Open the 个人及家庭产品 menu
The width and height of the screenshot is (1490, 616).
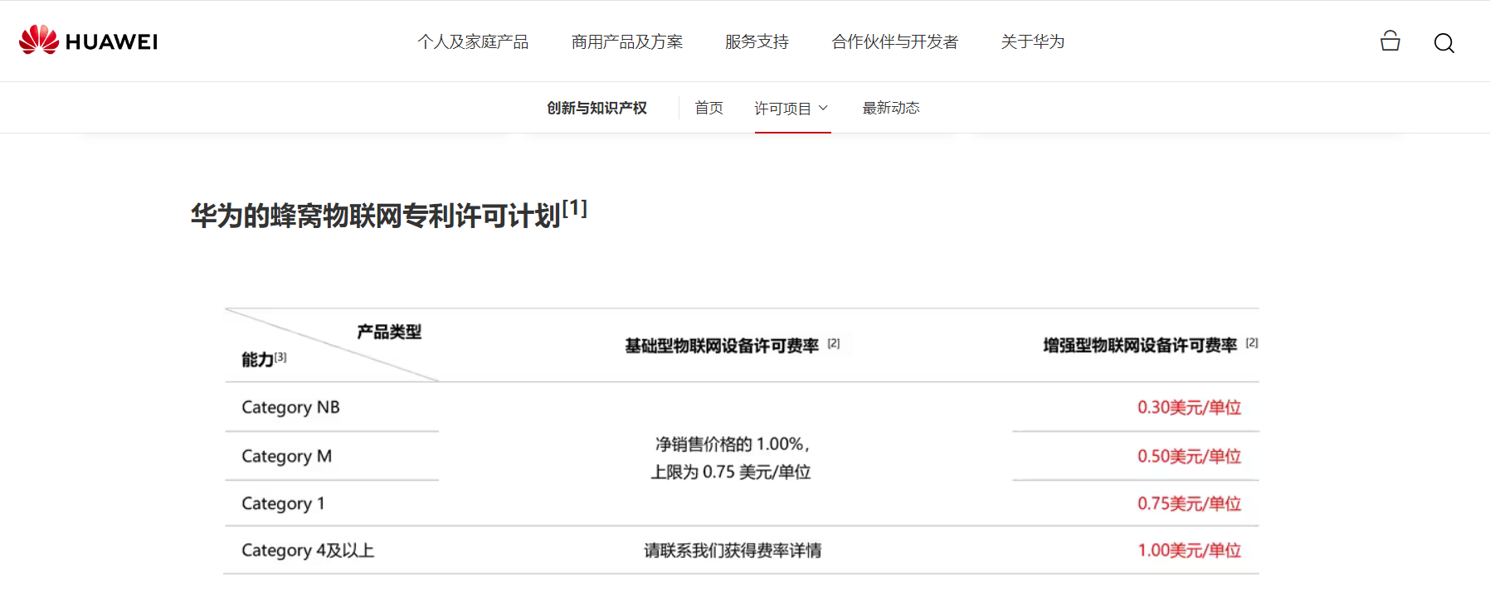pos(473,41)
